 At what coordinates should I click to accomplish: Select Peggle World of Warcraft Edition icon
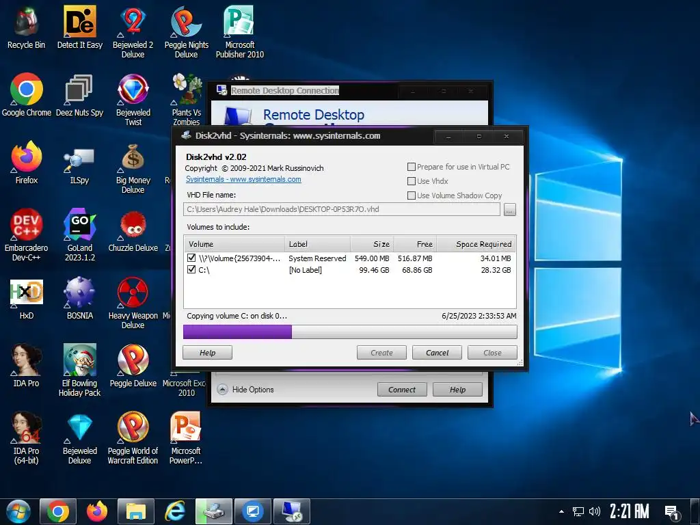(133, 437)
